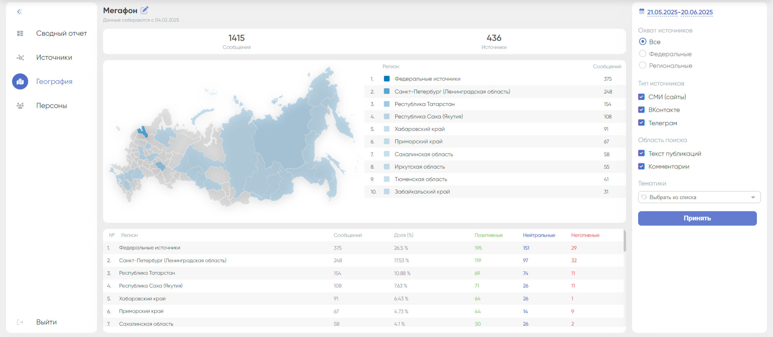The image size is (773, 337).
Task: Open the Сводный отчет menu item
Action: 61,33
